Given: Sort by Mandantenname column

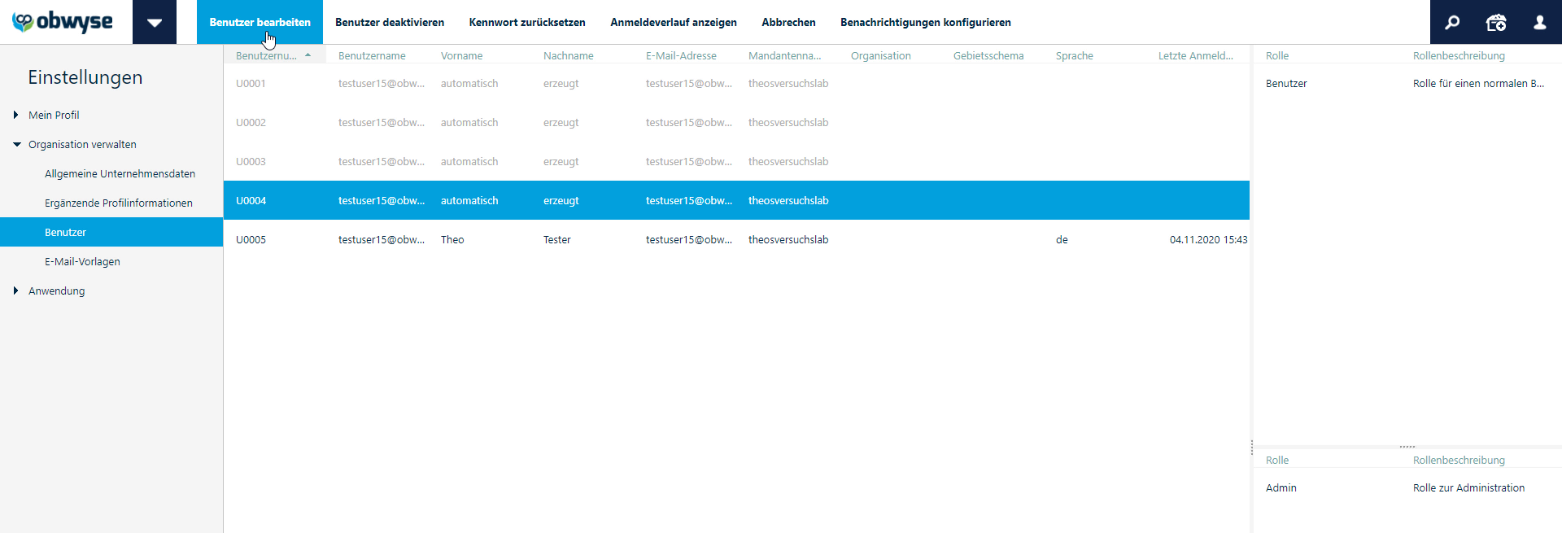Looking at the screenshot, I should tap(784, 55).
